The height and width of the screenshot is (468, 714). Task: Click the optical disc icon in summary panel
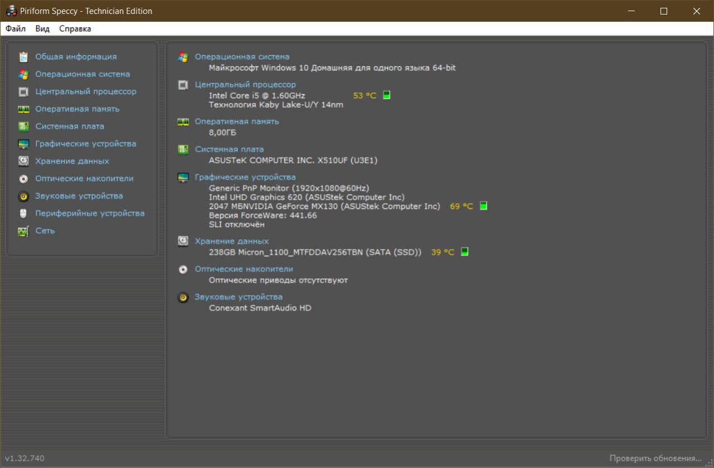[183, 269]
